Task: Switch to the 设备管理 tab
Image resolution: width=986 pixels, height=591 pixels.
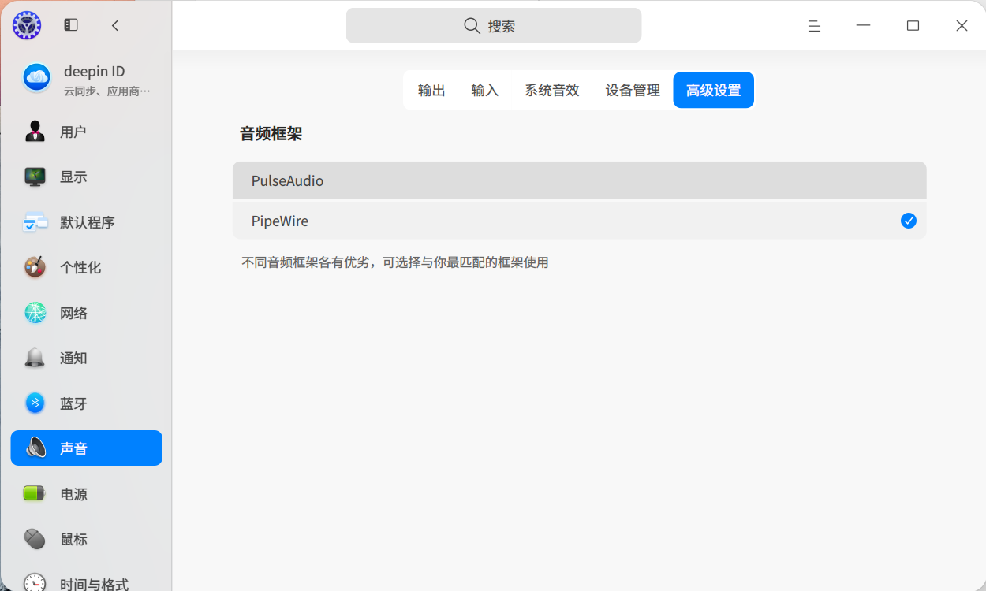Action: click(x=633, y=91)
